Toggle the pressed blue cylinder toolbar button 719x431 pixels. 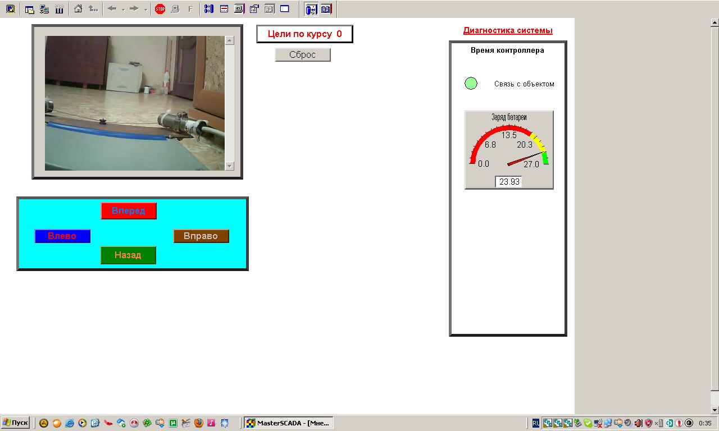pos(311,9)
